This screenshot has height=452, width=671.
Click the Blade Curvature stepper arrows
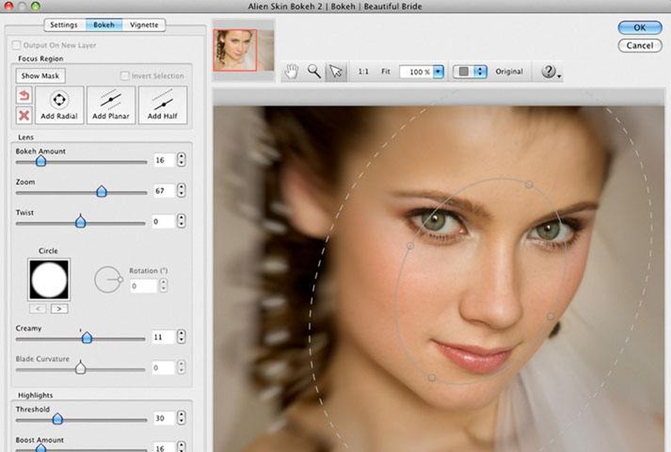pyautogui.click(x=181, y=367)
